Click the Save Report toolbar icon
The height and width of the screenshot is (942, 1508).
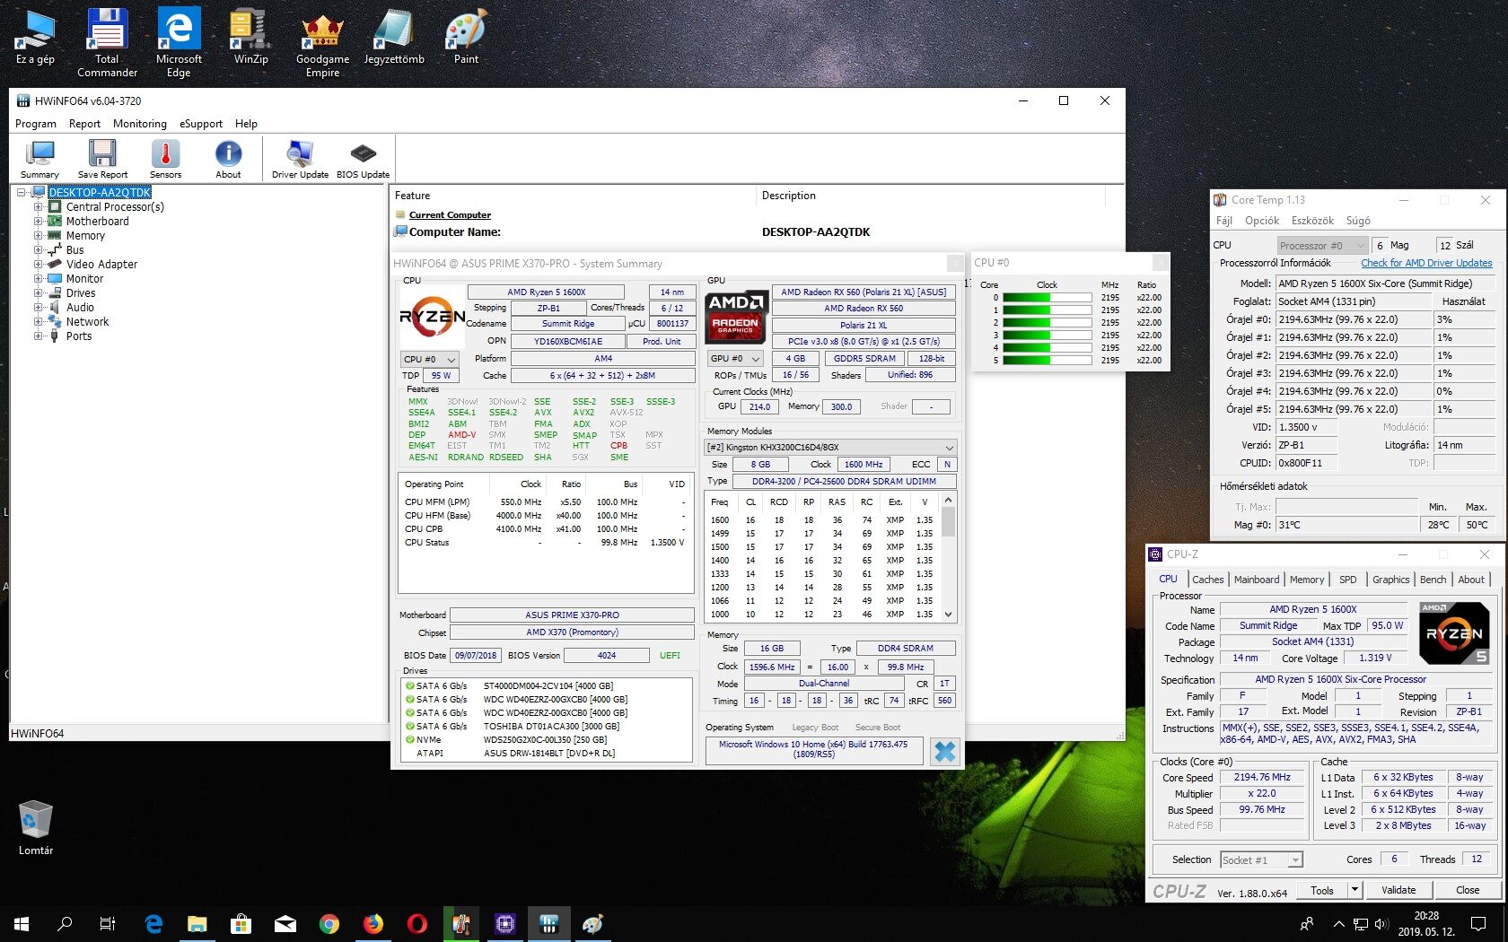[102, 159]
